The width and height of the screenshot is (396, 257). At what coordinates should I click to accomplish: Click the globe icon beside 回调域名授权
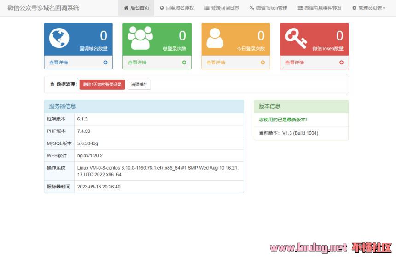click(162, 8)
